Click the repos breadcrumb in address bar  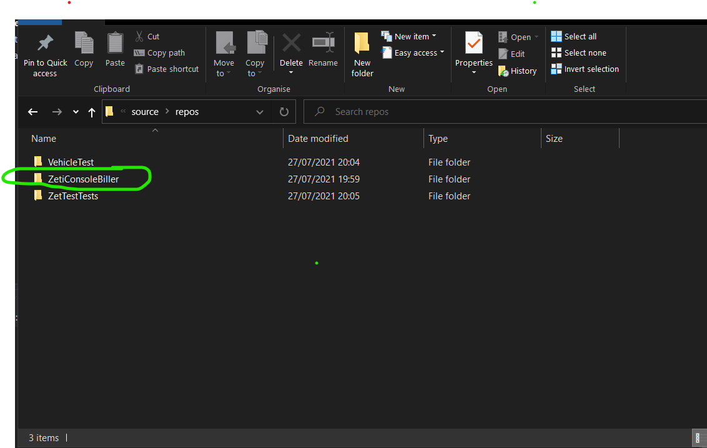click(187, 112)
